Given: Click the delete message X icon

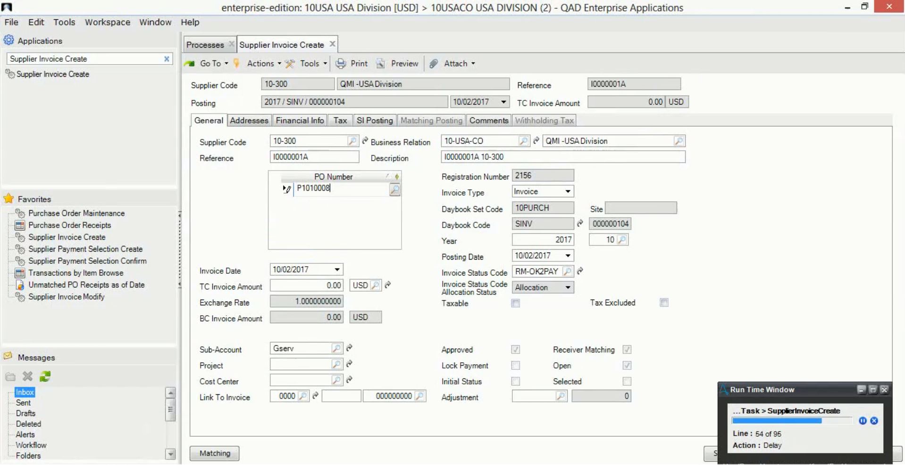Looking at the screenshot, I should point(28,376).
